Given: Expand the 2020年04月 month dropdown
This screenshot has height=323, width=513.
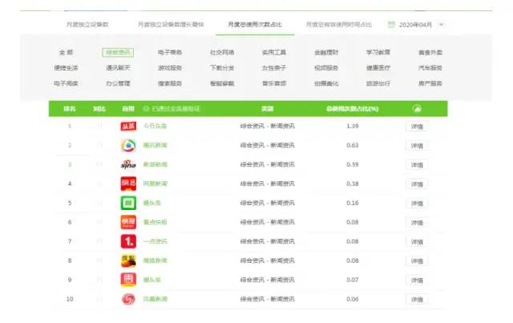Looking at the screenshot, I should [x=441, y=25].
